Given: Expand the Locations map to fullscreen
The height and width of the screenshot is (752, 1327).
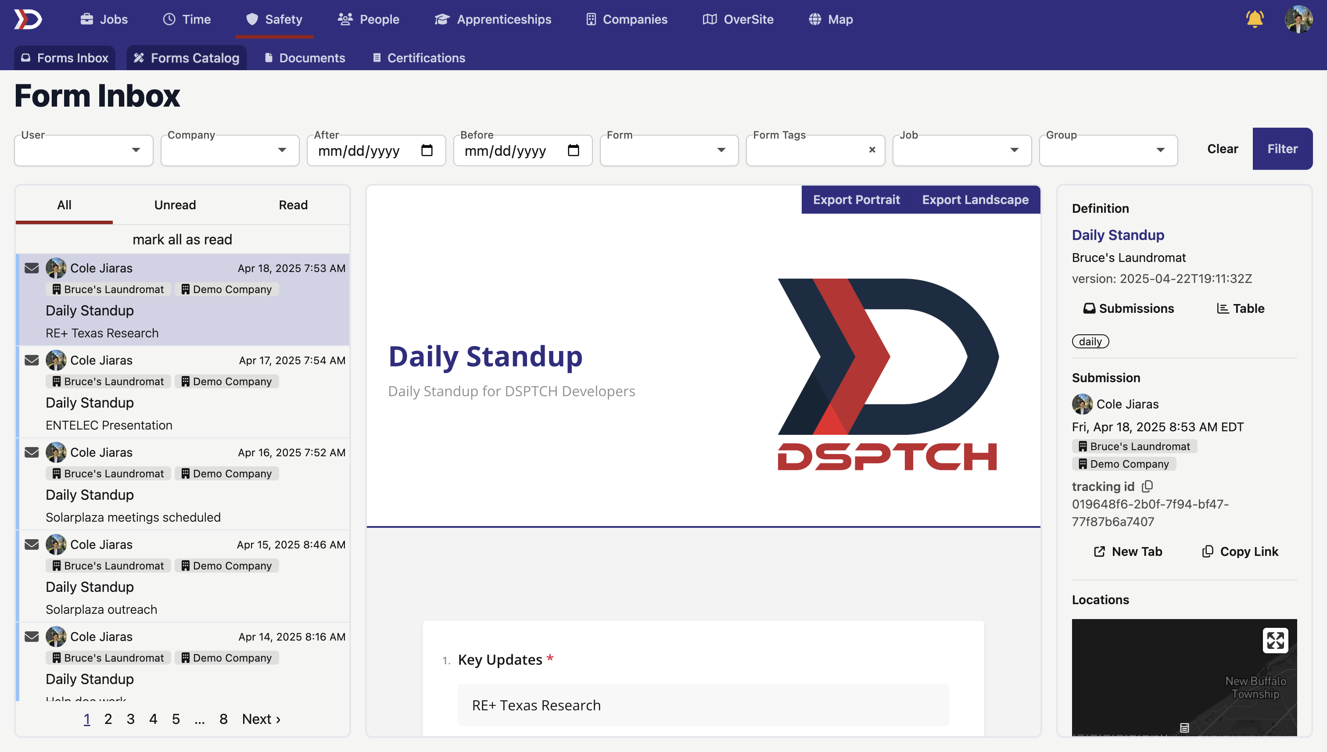Looking at the screenshot, I should pos(1275,641).
